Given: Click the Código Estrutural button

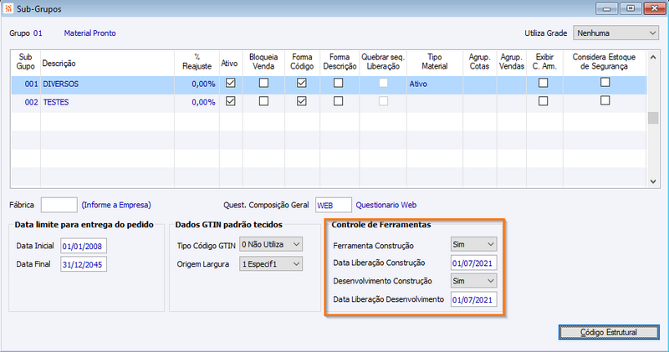Looking at the screenshot, I should [x=609, y=333].
